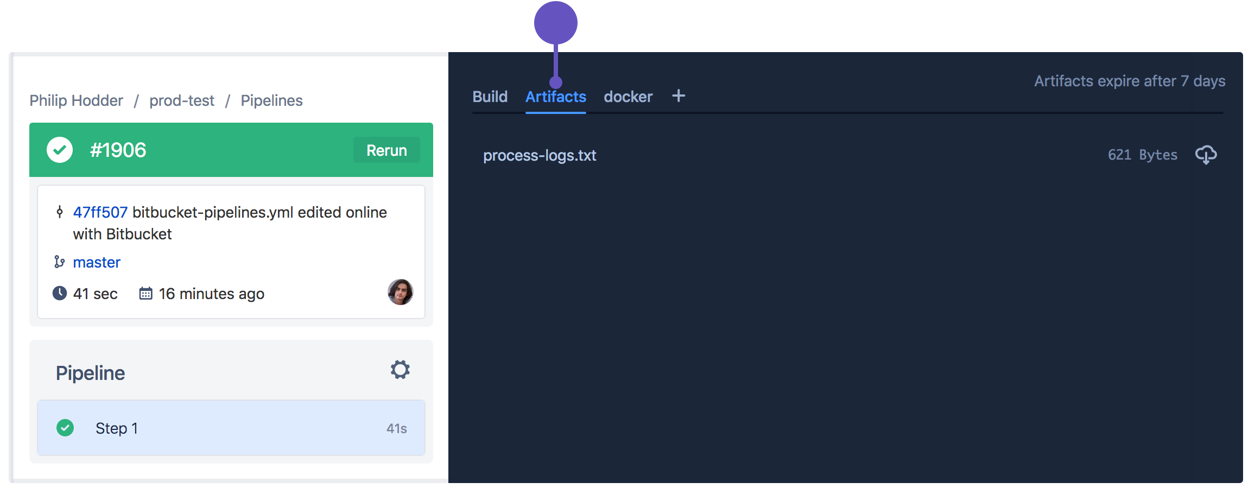Click the calendar icon beside 16 minutes ago
The height and width of the screenshot is (495, 1255).
(x=145, y=294)
